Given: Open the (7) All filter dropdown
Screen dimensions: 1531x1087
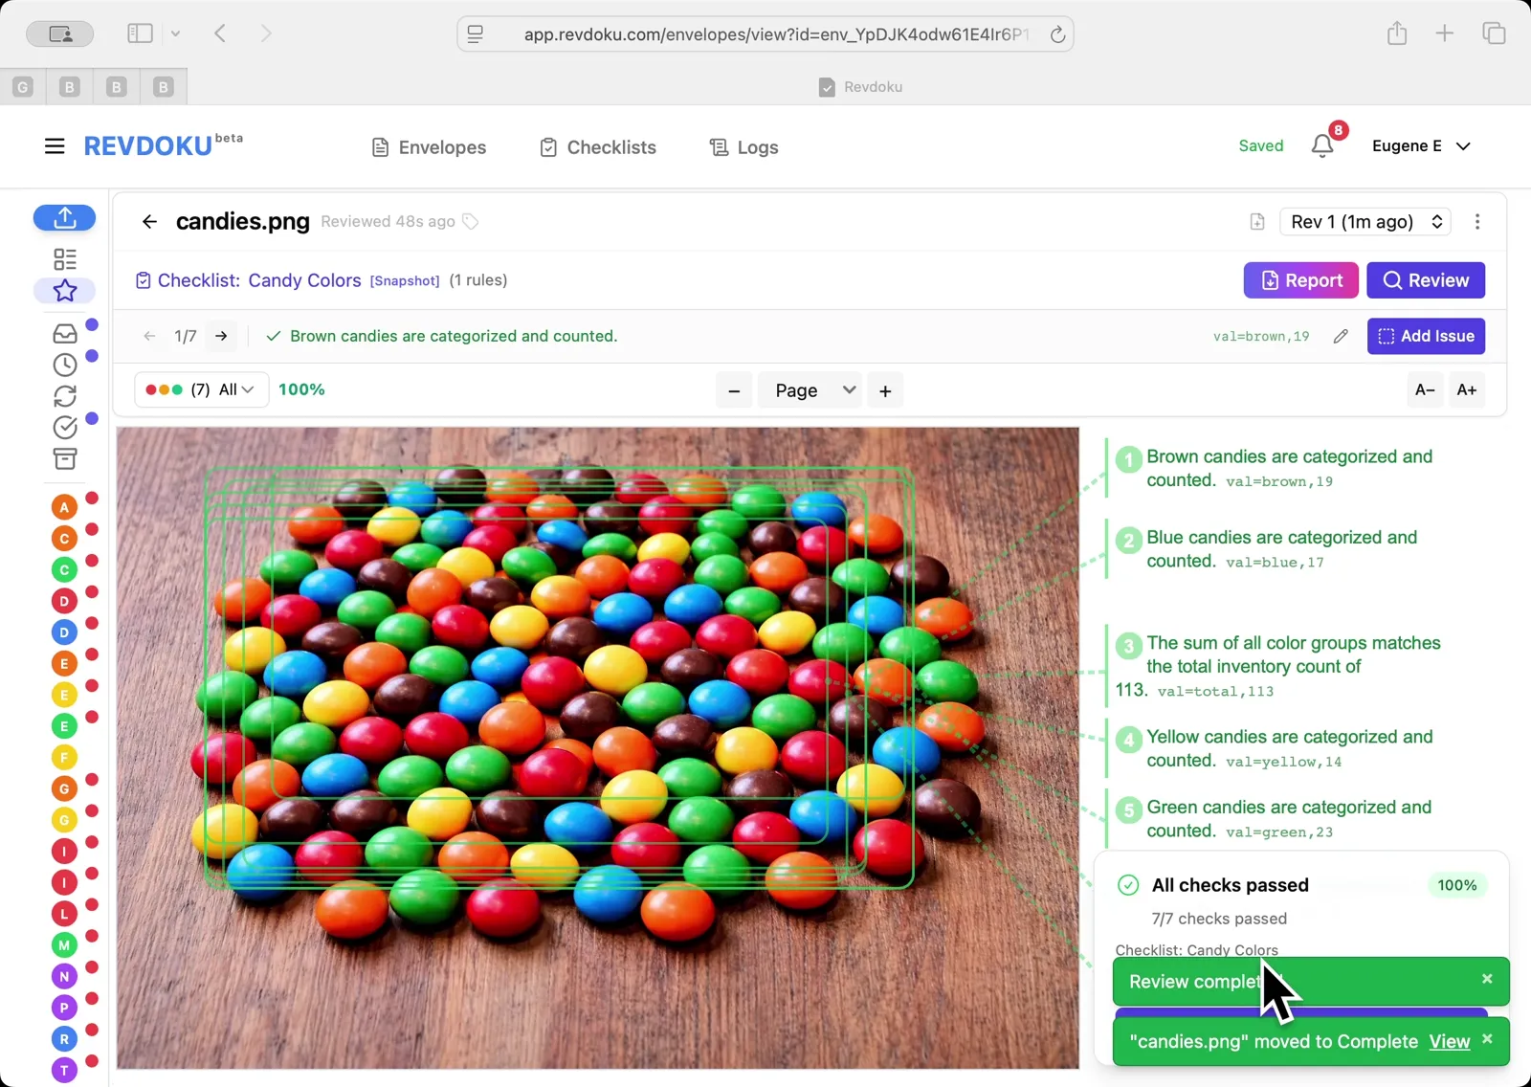Looking at the screenshot, I should (201, 389).
